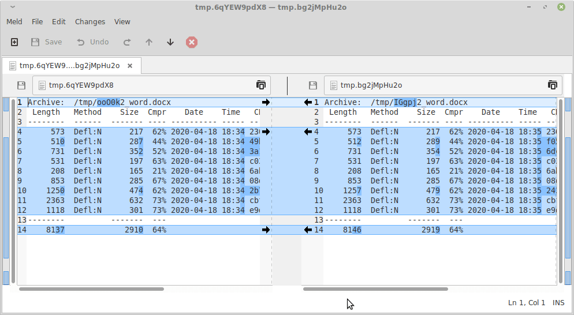Click length '8146' in right pane

pos(352,230)
